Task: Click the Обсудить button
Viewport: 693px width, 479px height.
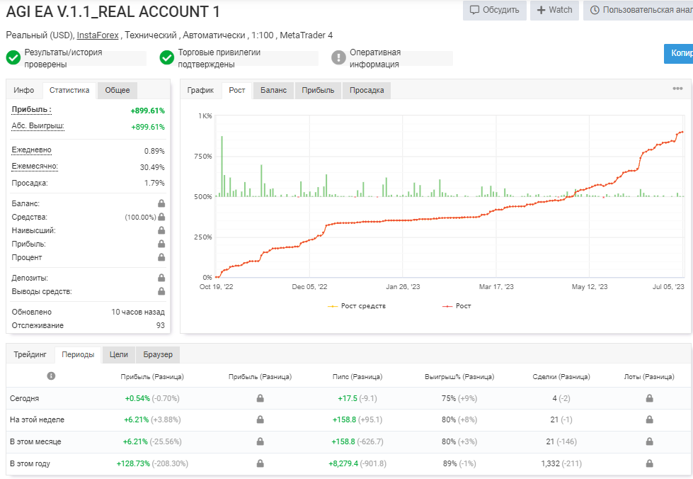Action: point(495,10)
